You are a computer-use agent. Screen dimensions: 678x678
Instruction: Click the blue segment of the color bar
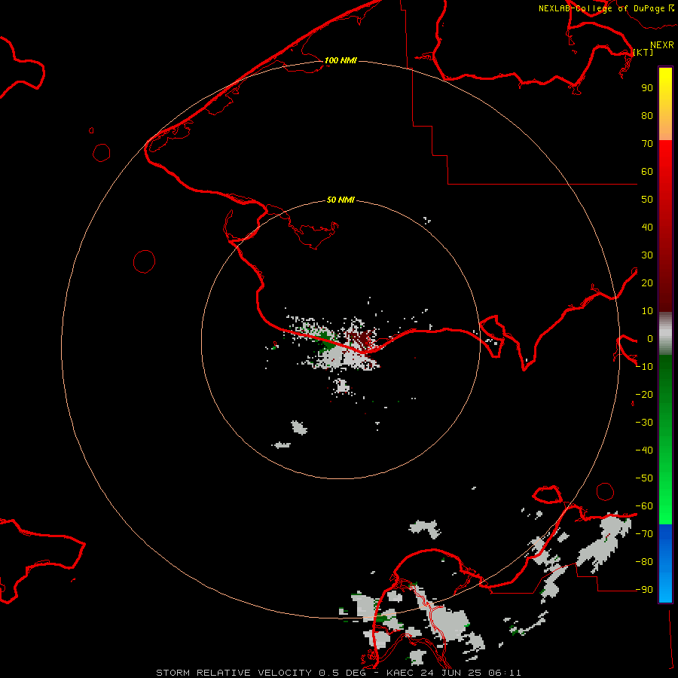(x=665, y=563)
